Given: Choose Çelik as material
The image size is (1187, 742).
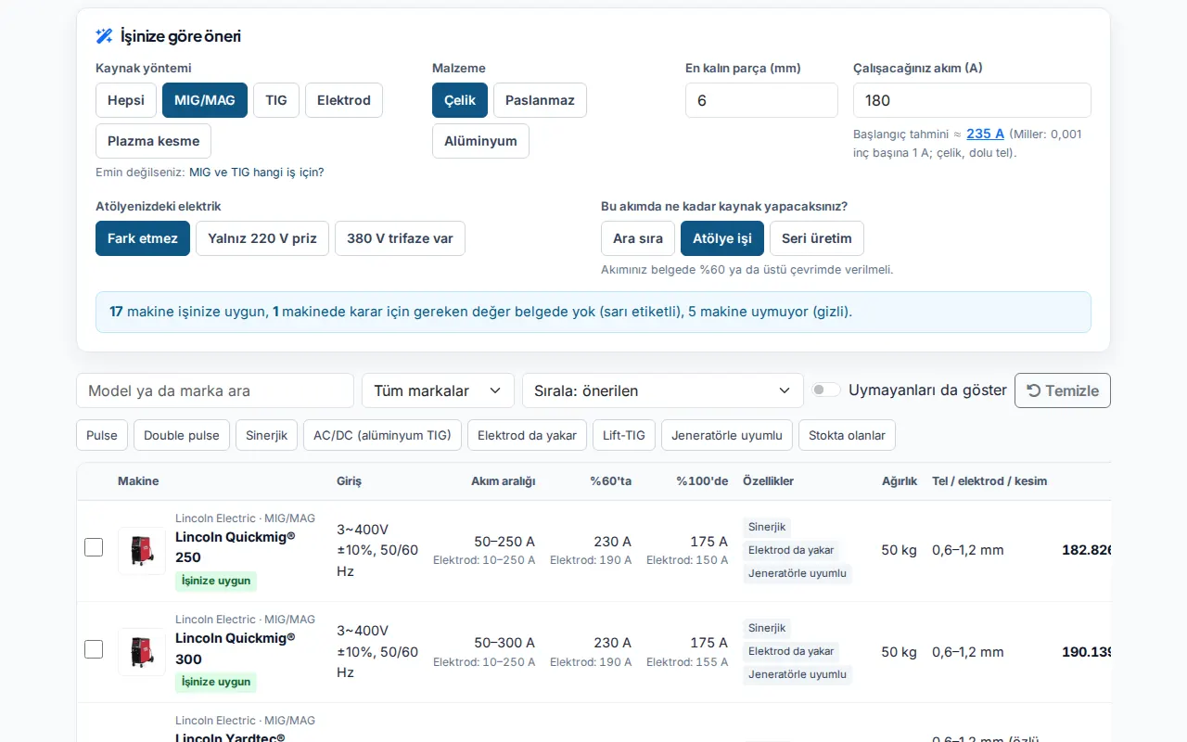Looking at the screenshot, I should tap(460, 100).
